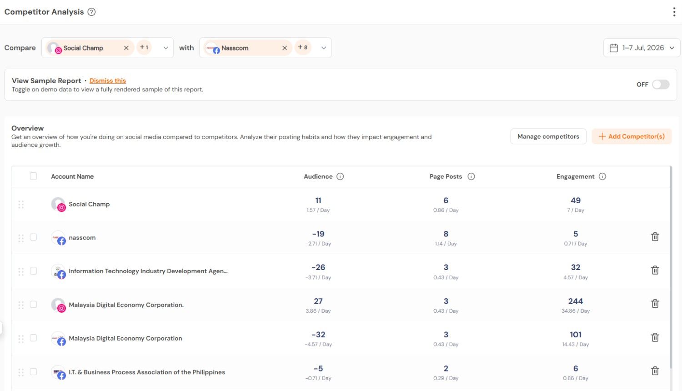The image size is (682, 391).
Task: Click Malaysia Digital Economy Corporation Facebook avatar
Action: (x=58, y=339)
